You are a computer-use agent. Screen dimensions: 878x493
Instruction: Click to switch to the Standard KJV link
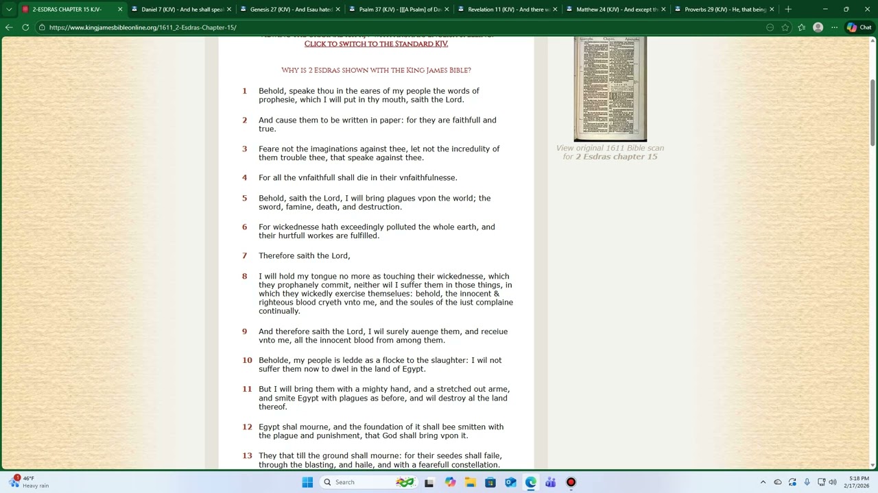pos(376,44)
